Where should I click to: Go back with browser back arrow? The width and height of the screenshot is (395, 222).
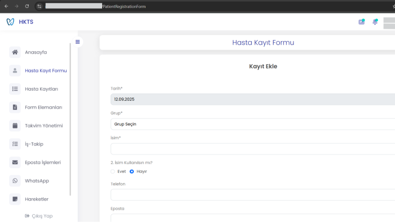[x=7, y=6]
